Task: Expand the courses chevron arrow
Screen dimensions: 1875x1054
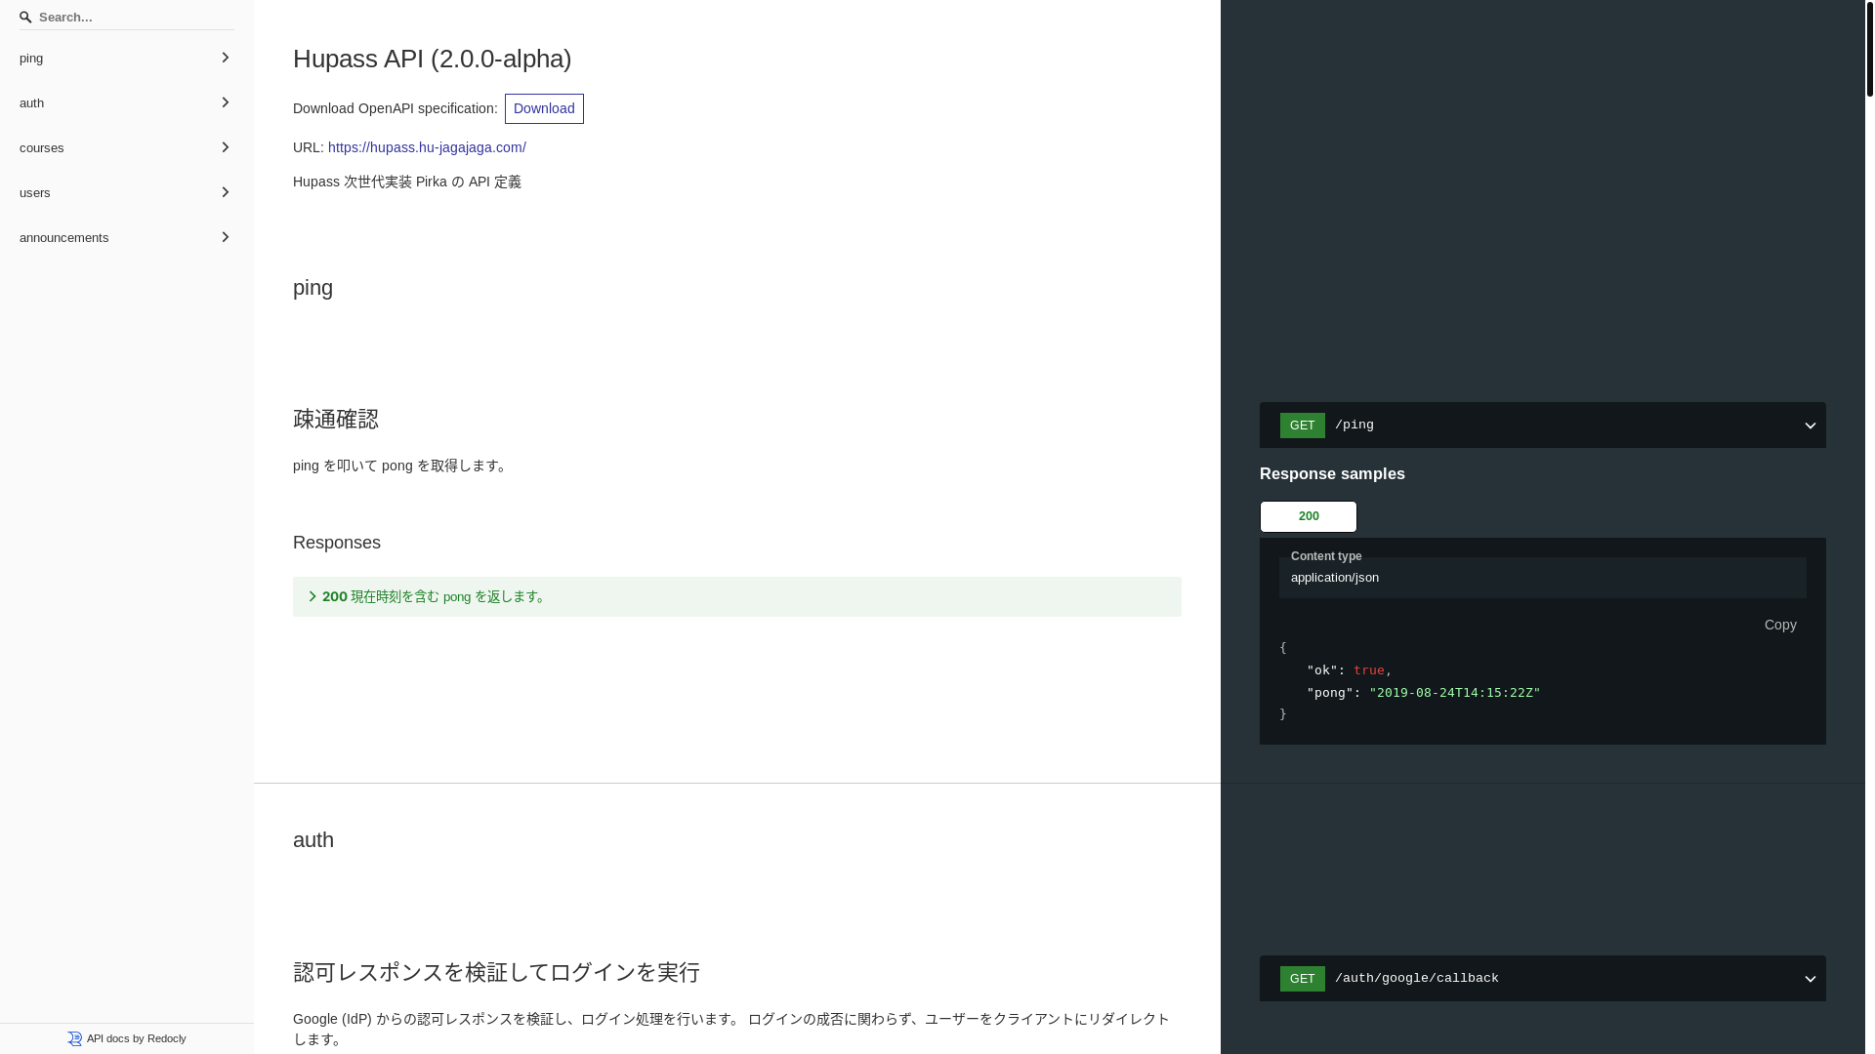Action: (x=226, y=148)
